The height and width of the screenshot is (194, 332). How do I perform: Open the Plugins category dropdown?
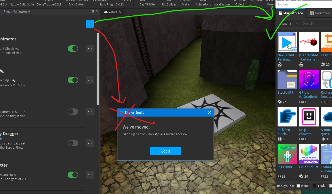288,23
